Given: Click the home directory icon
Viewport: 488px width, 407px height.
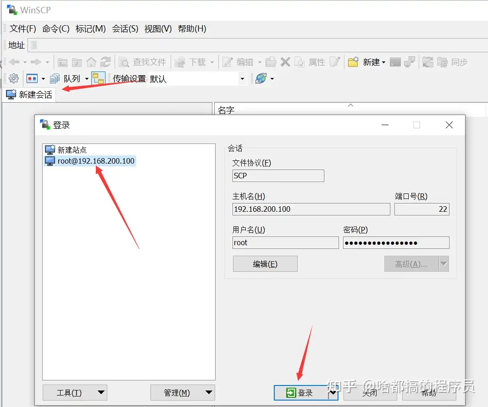Looking at the screenshot, I should (x=92, y=62).
